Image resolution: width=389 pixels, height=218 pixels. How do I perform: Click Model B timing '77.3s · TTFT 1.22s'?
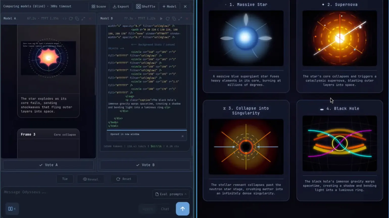coord(140,18)
